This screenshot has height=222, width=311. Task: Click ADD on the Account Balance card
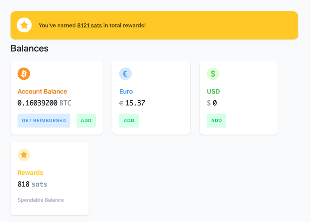coord(86,120)
